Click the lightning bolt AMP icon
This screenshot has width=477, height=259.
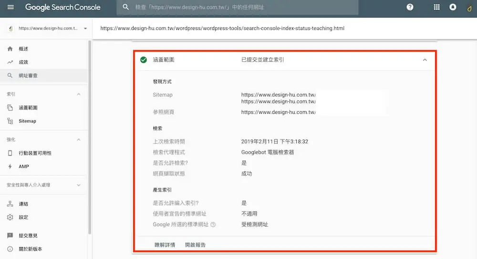click(10, 166)
